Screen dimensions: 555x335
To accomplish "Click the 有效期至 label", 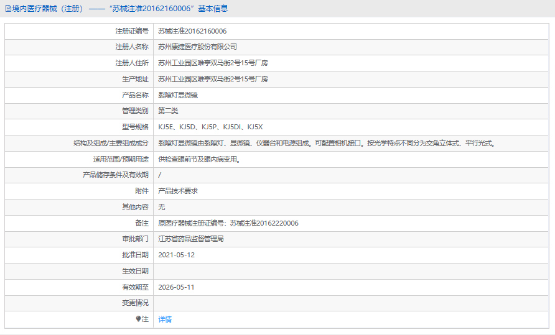I will (135, 287).
